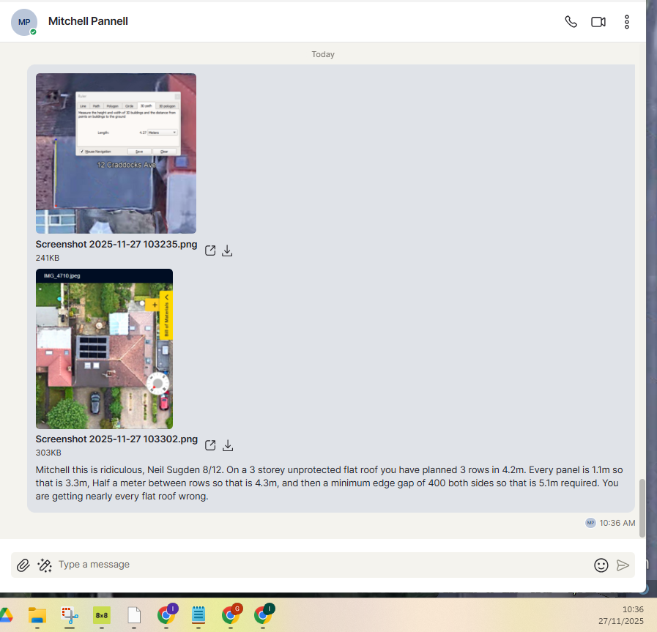Click the Type a message field
657x632 pixels.
tap(315, 565)
